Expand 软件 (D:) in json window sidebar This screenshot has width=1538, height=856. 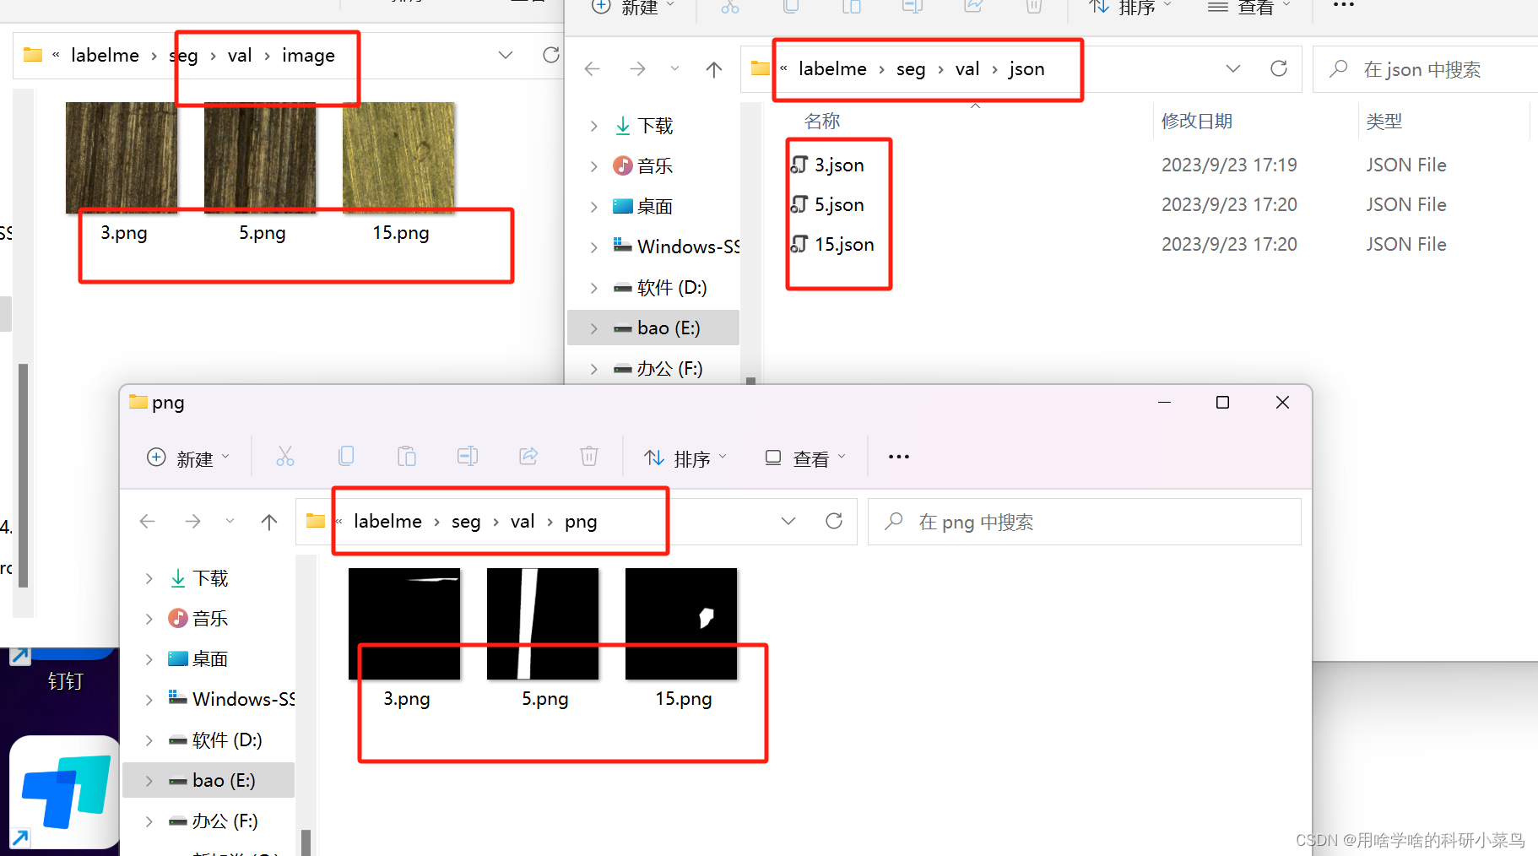point(594,288)
